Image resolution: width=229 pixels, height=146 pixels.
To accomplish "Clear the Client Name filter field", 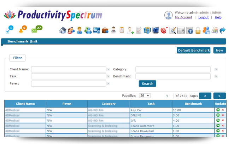I will (108, 69).
